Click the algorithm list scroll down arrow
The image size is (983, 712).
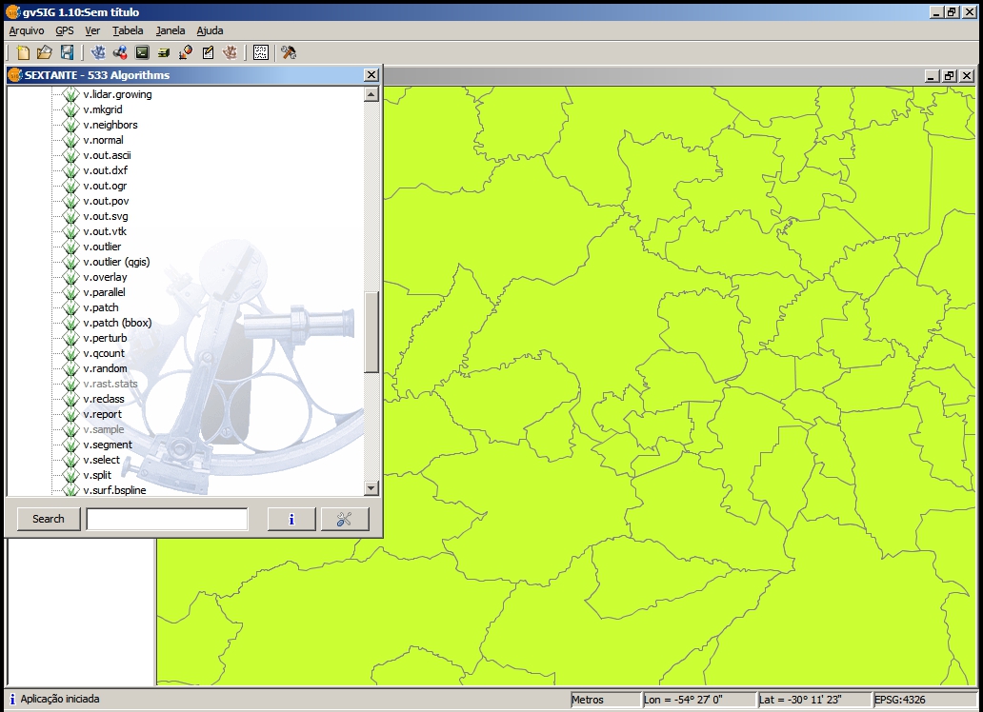coord(371,488)
